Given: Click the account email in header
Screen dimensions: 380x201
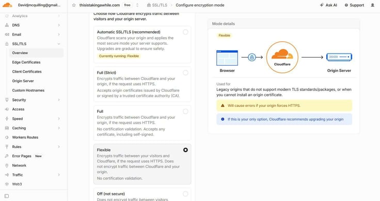Looking at the screenshot, I should tap(39, 5).
